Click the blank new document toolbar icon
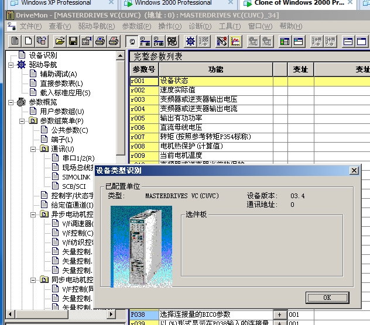The image size is (370, 325). 28,42
